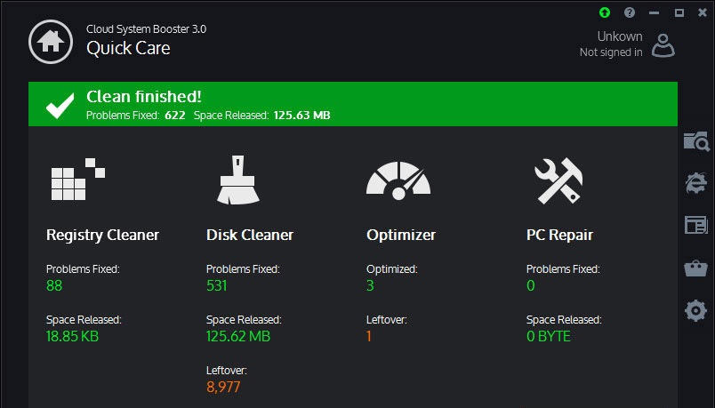715x408 pixels.
Task: Click the shopping basket sidebar icon
Action: tap(695, 268)
